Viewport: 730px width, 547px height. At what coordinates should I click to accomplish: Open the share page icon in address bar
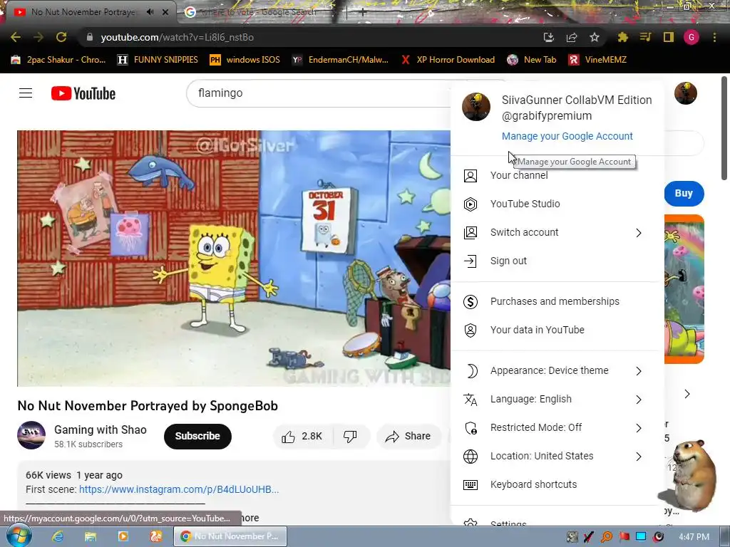click(572, 37)
